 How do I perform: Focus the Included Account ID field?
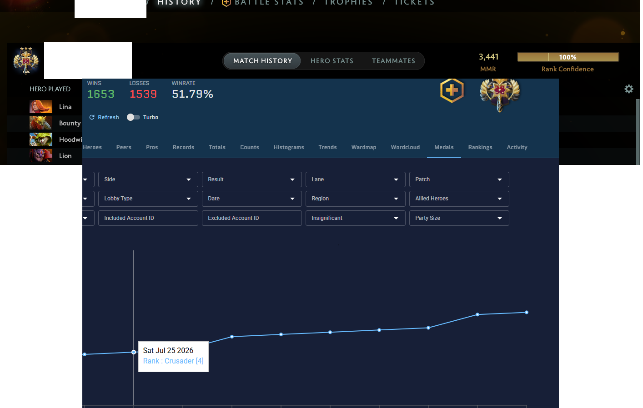coord(148,218)
